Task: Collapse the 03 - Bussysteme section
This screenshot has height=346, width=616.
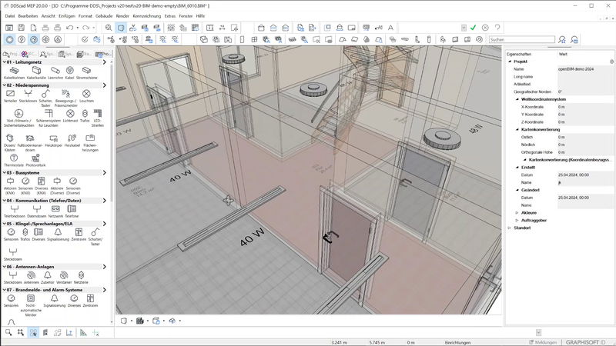Action: [3, 172]
